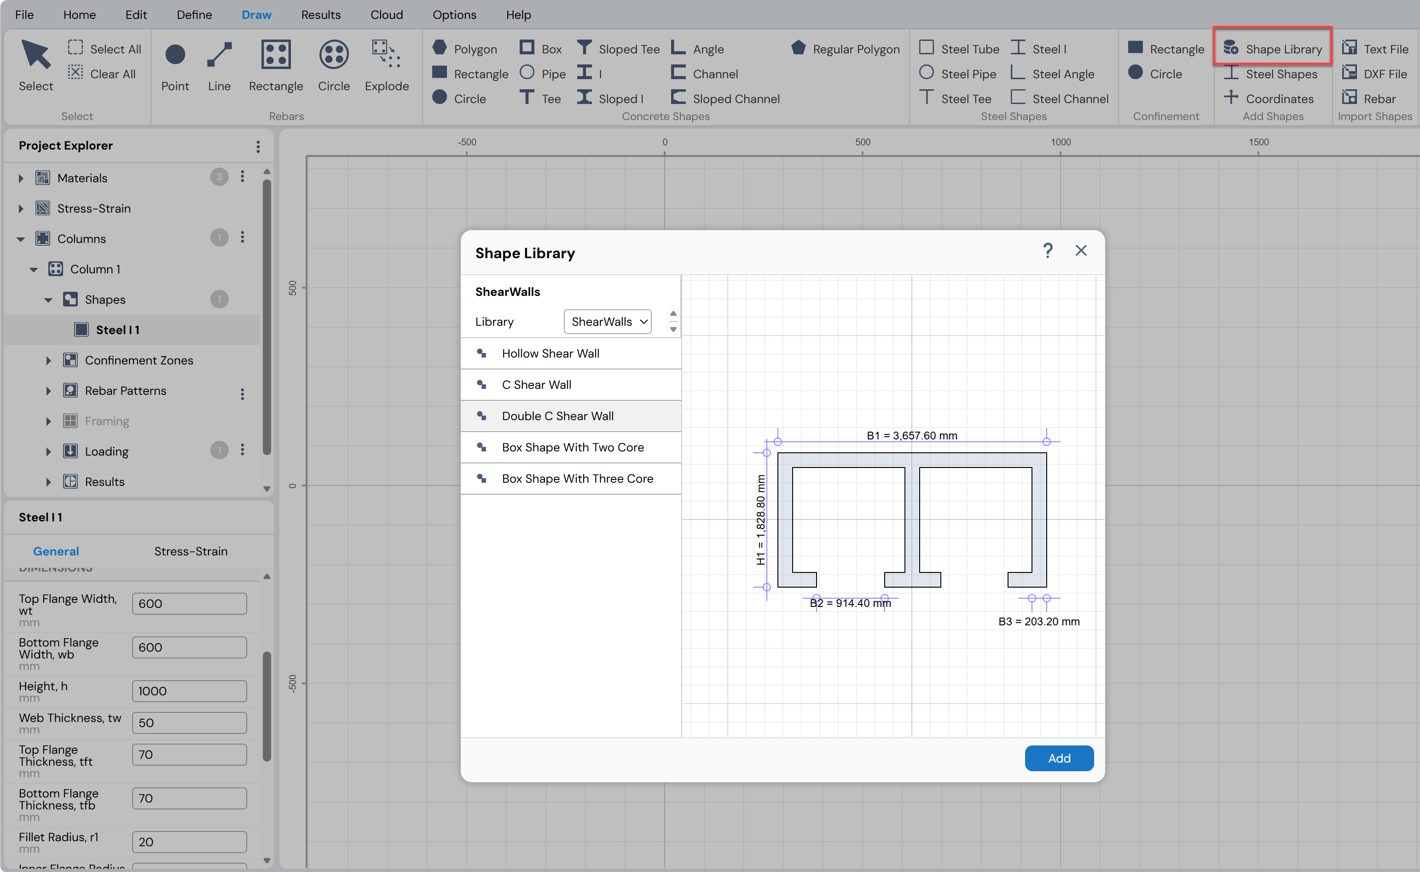Expand the Confinement Zones node
This screenshot has height=872, width=1420.
(48, 360)
